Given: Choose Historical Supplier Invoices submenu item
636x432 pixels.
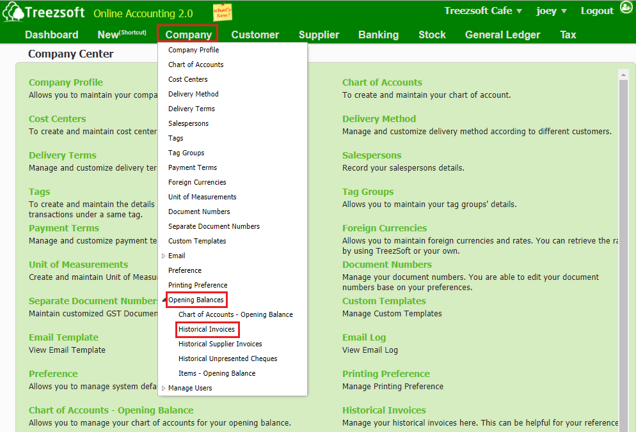Looking at the screenshot, I should pyautogui.click(x=220, y=344).
